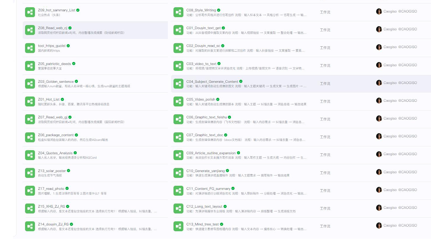431x244 pixels.
Task: Open Z17_read_photo workflow entry
Action: (51, 189)
